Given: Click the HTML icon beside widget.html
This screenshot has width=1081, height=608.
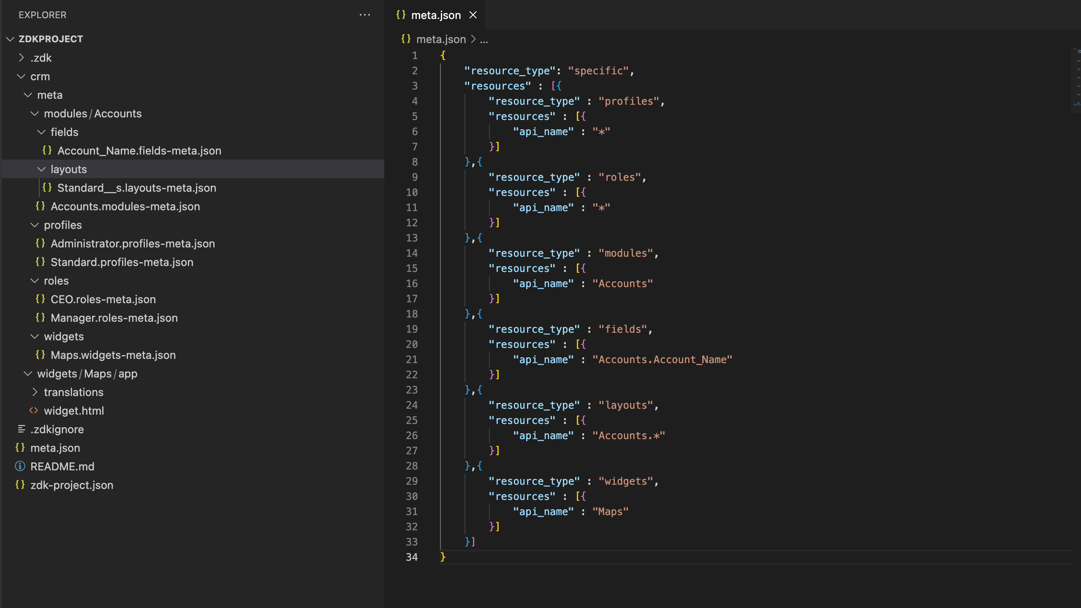Looking at the screenshot, I should [33, 410].
